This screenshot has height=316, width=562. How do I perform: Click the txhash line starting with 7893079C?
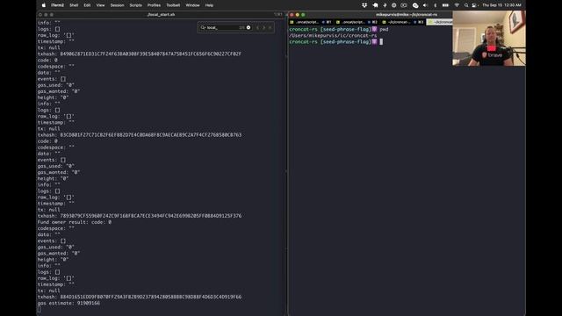[140, 216]
